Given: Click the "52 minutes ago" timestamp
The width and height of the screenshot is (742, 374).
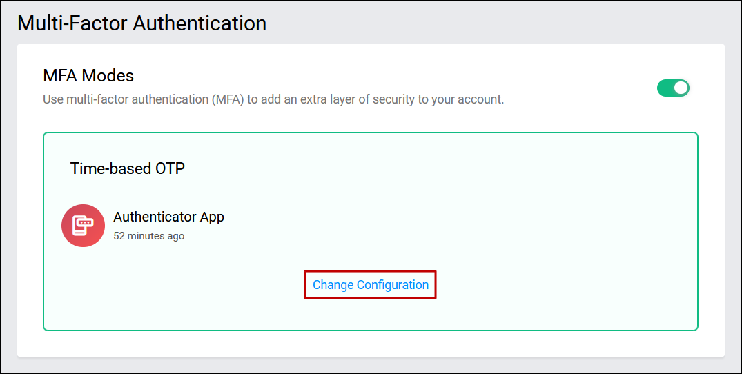Looking at the screenshot, I should 148,236.
